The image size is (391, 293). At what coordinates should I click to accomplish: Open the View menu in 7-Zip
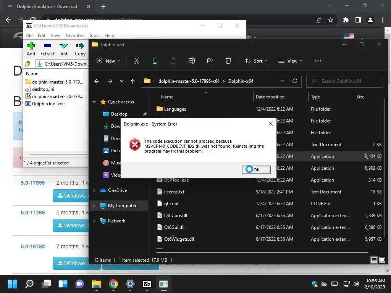[x=55, y=35]
